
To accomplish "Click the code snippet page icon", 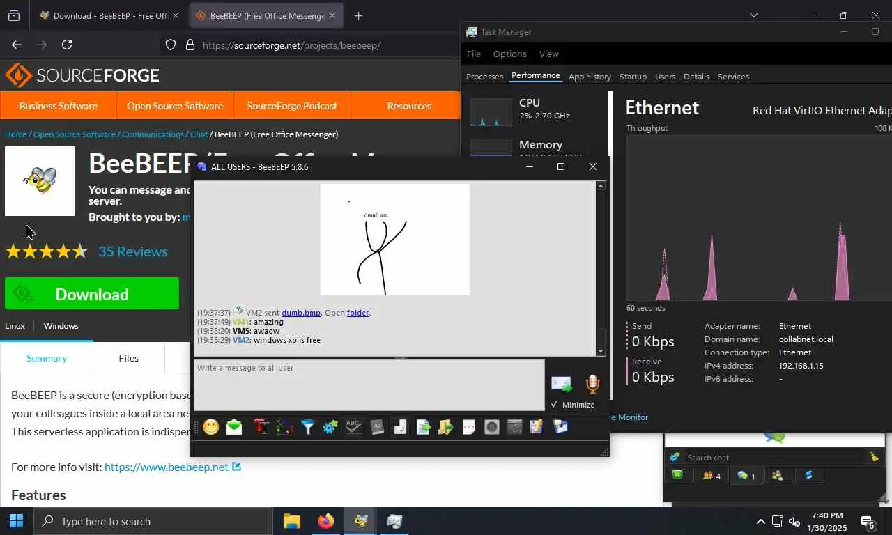I will pyautogui.click(x=469, y=427).
